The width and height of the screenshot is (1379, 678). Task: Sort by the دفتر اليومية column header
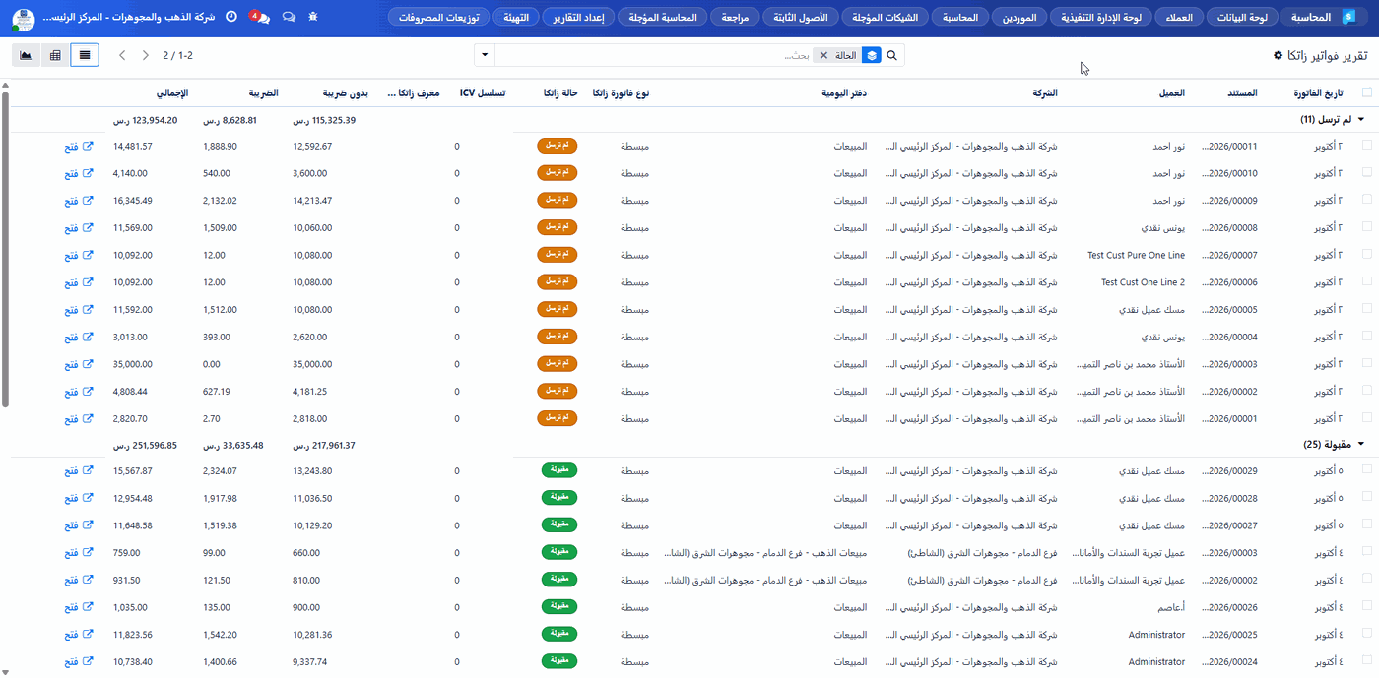844,92
